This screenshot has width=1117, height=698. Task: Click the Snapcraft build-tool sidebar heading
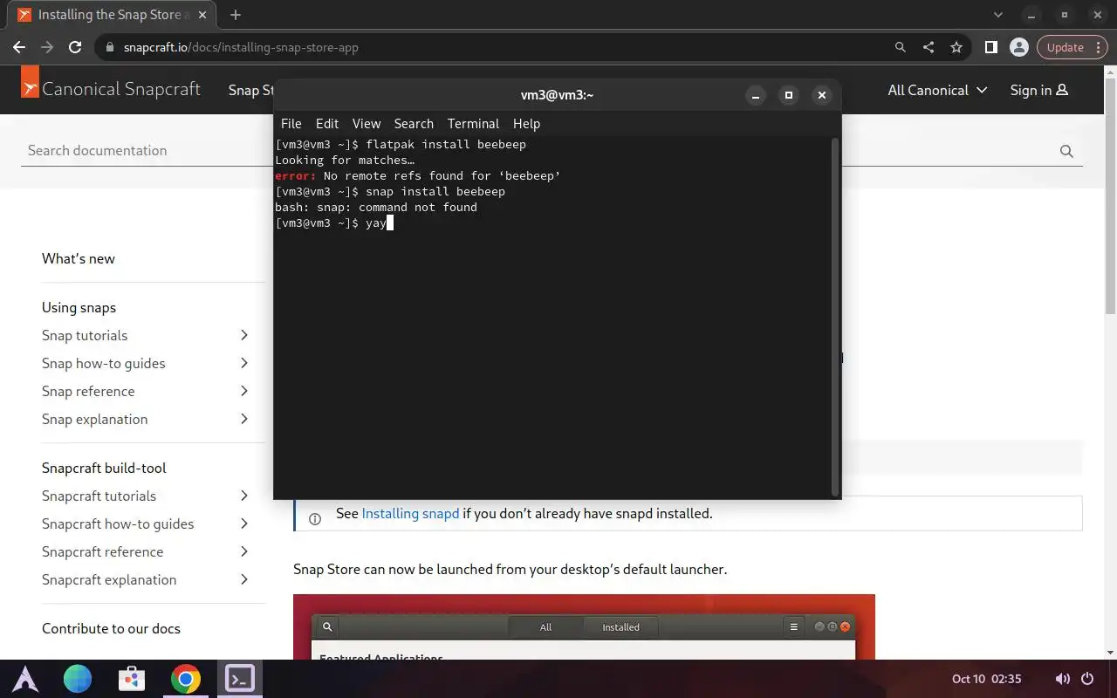104,468
